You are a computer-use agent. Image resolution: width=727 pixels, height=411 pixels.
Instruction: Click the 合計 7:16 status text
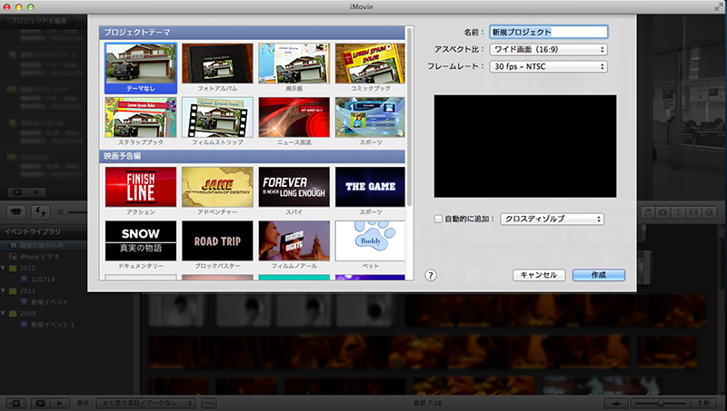[427, 403]
